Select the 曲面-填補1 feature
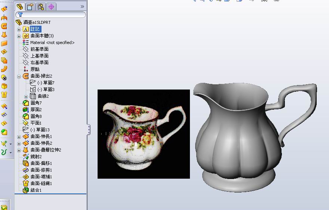Screen dimensions: 329x210 (41, 177)
